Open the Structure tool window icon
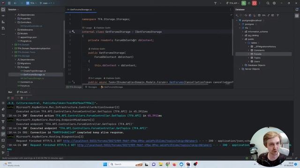The width and height of the screenshot is (300, 168). coord(3,22)
